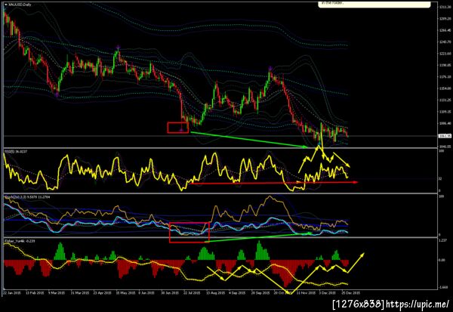Click the 1198.85 price axis label
The height and width of the screenshot is (312, 453).
click(x=445, y=65)
